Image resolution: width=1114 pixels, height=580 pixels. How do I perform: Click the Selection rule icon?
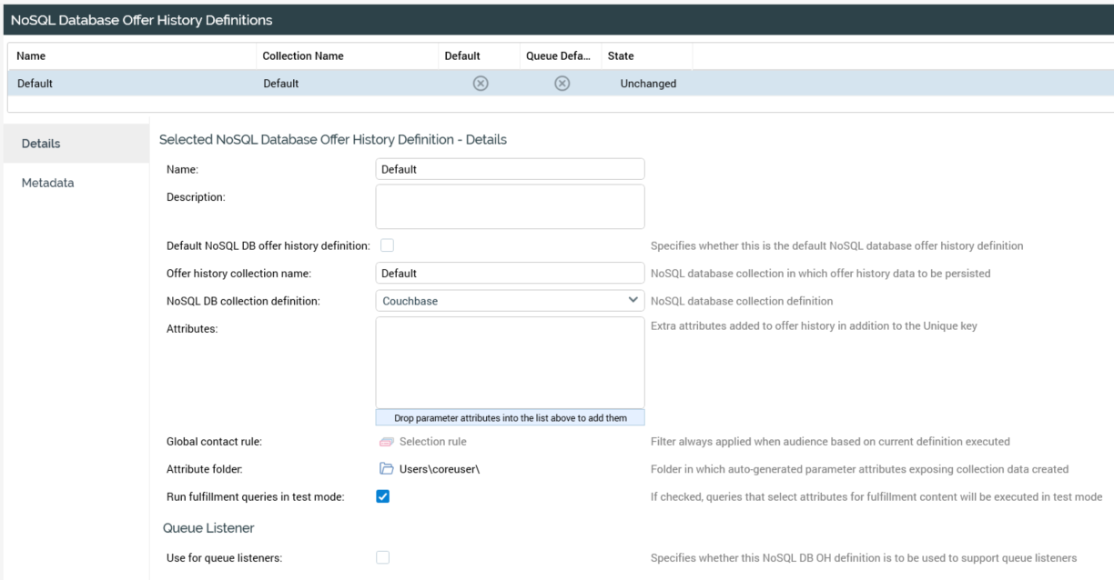pyautogui.click(x=386, y=442)
